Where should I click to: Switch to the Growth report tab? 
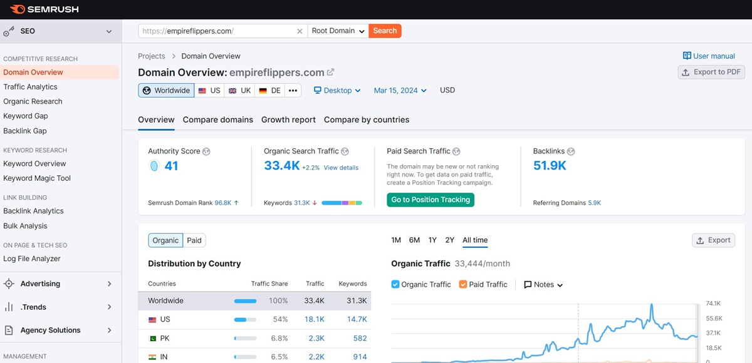288,120
